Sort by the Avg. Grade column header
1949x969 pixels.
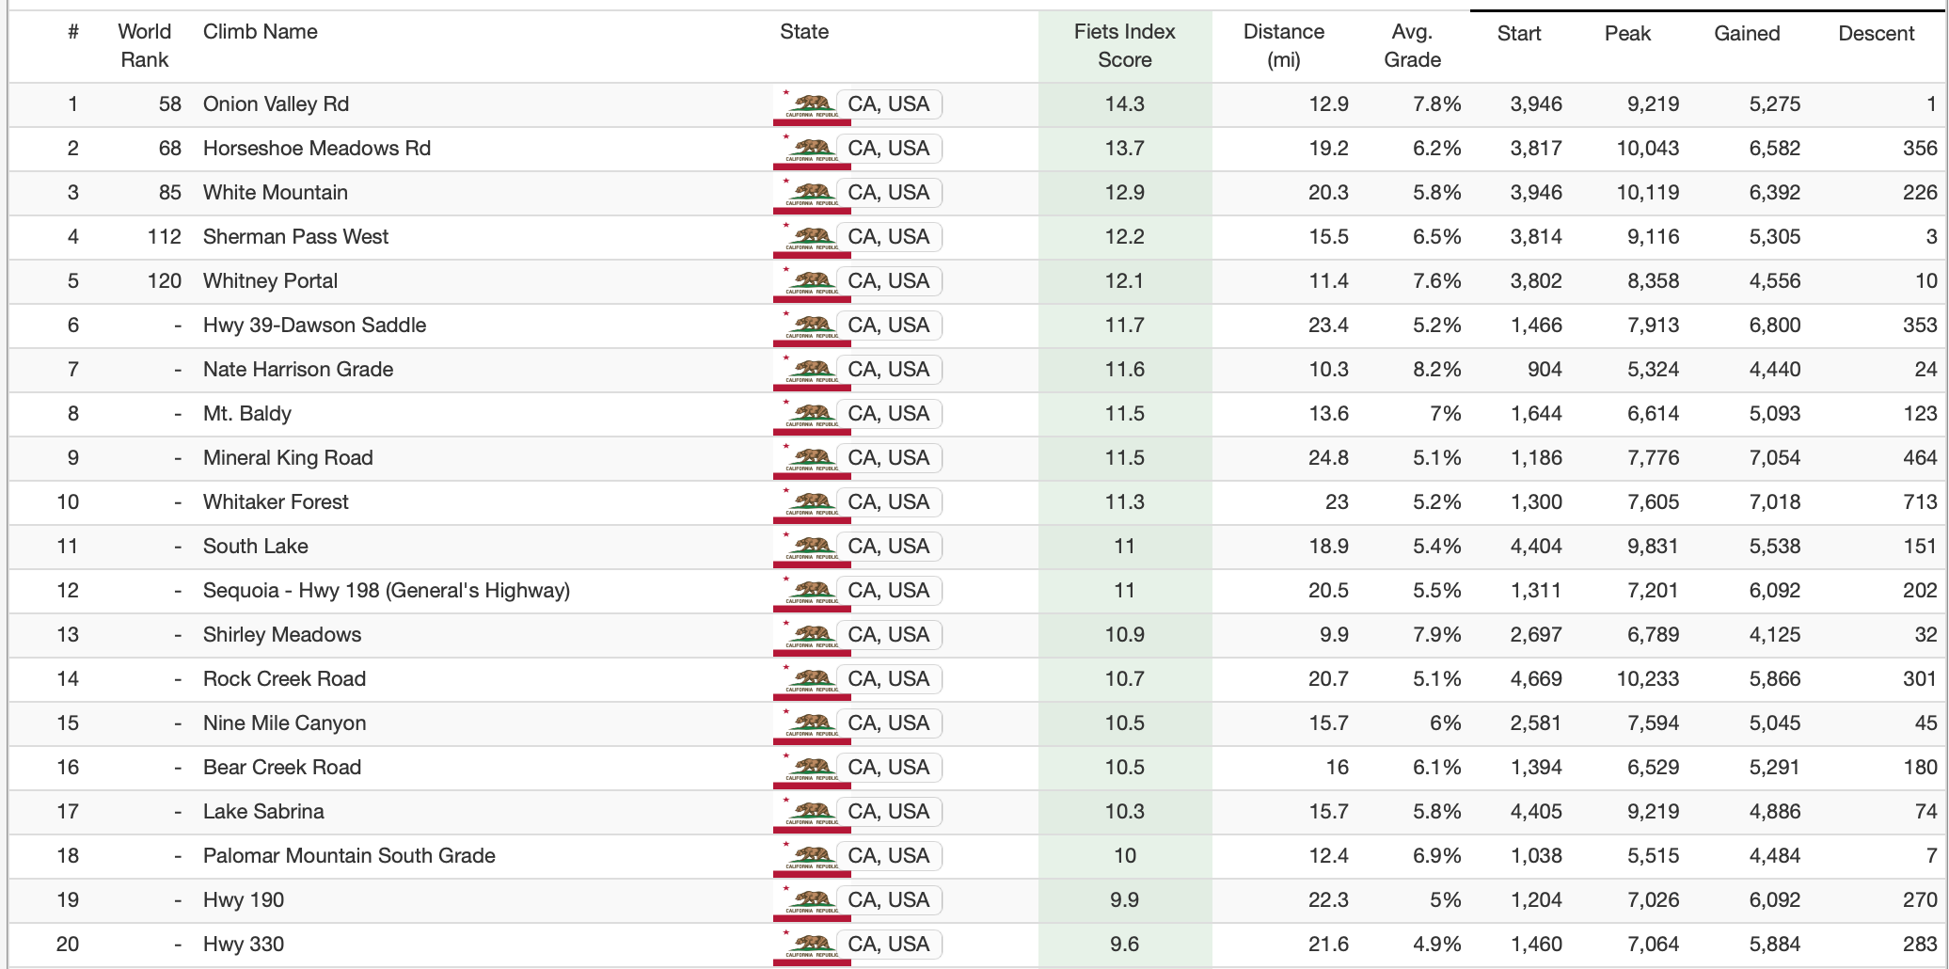coord(1412,45)
